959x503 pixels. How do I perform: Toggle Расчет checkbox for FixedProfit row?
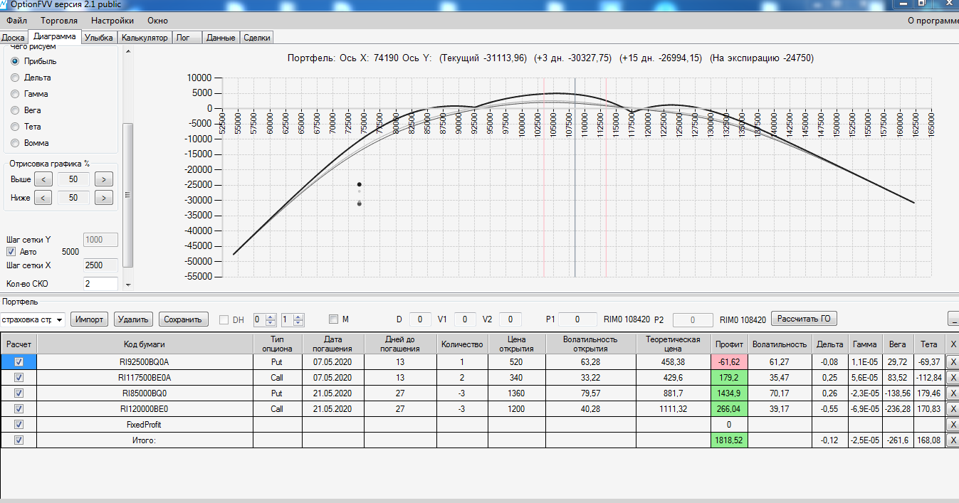(19, 424)
